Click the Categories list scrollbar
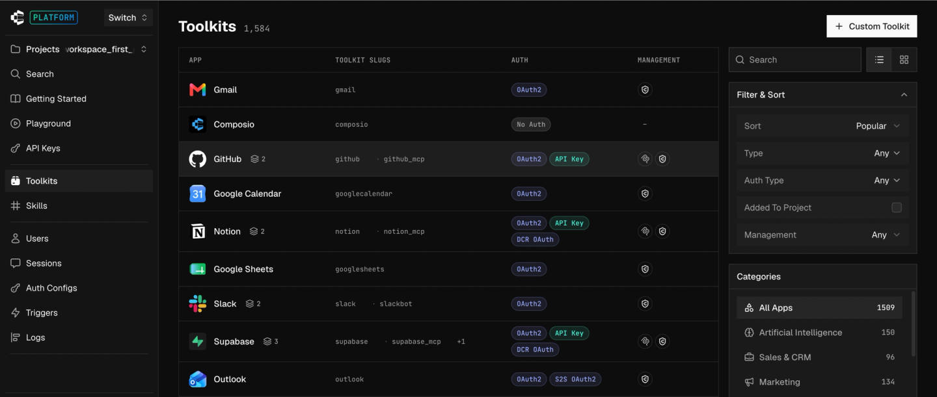Screen dimensions: 937x397 (913, 324)
